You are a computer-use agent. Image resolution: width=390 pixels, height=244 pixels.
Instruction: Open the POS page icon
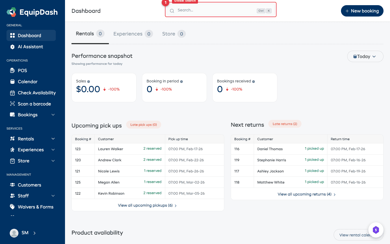coord(12,70)
